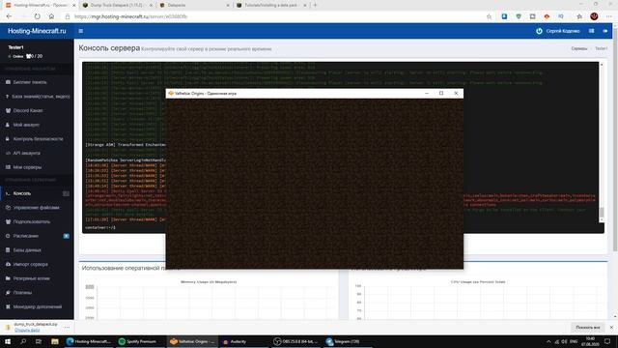
Task: Click Серверы breadcrumb link
Action: tap(579, 48)
